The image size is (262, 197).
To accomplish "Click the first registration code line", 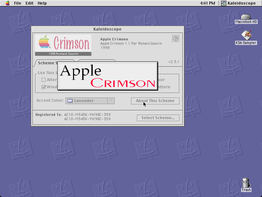I will click(87, 115).
